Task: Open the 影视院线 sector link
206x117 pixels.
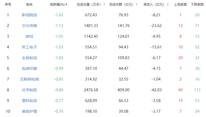Action: pos(29,15)
